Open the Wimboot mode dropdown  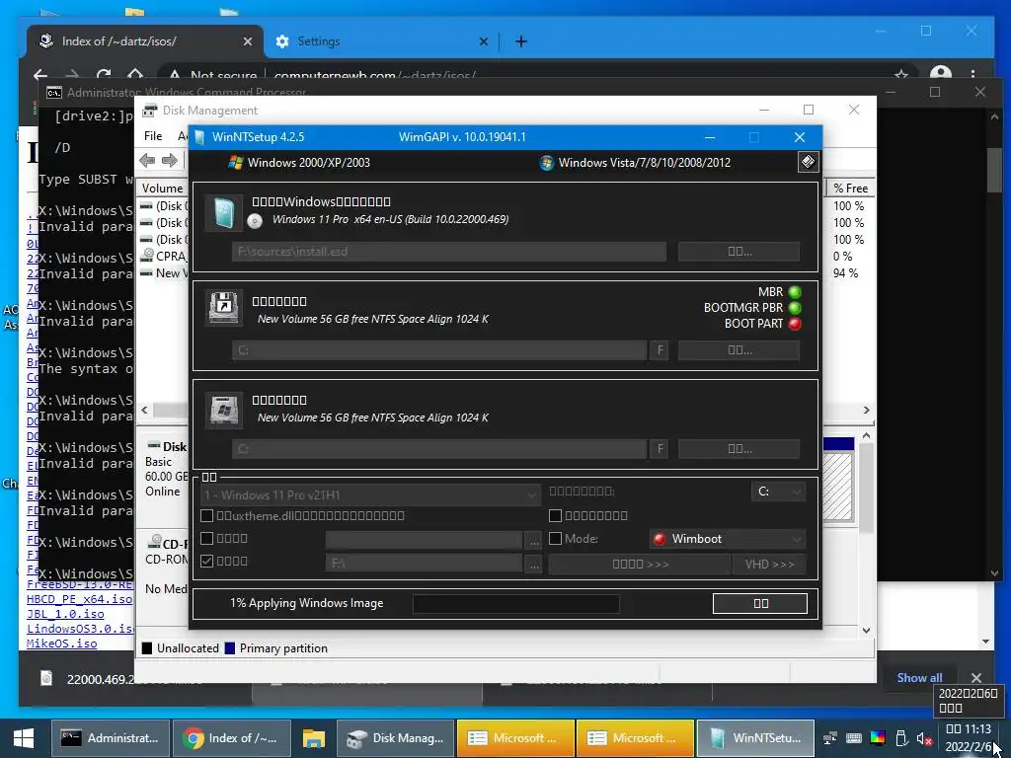tap(728, 539)
